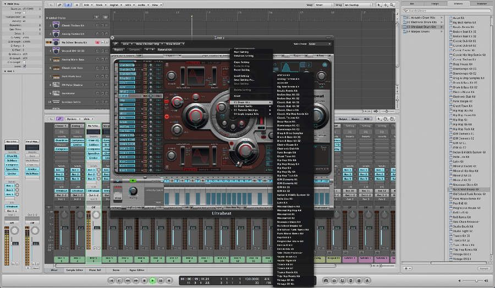Screen dimensions: 495x288
Task: Expand the Global Tracks disclosure triangle
Action: pos(47,18)
